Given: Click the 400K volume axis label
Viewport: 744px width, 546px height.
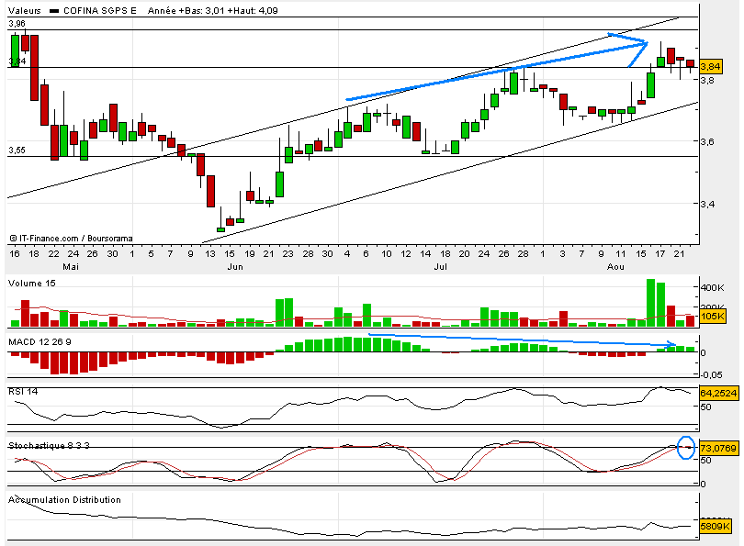Looking at the screenshot, I should point(712,288).
